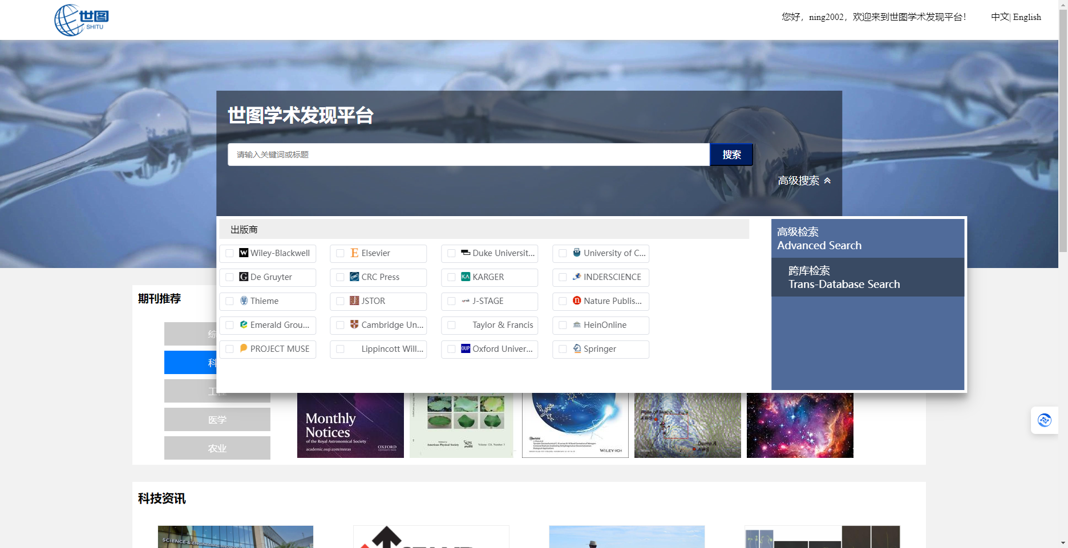Enable the Taylor & Francis checkbox
Screen dimensions: 1068x548
[x=451, y=325]
